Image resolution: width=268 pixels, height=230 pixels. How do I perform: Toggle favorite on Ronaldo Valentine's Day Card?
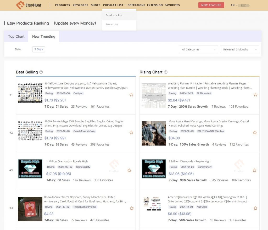coord(131,208)
